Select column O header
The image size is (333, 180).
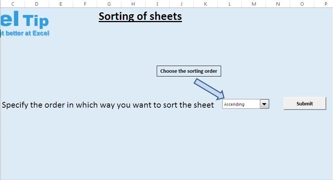tap(302, 4)
